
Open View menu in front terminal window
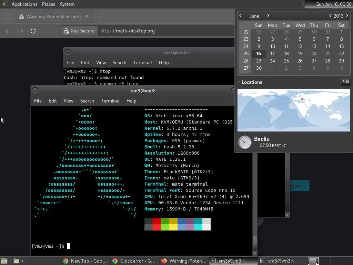click(69, 101)
